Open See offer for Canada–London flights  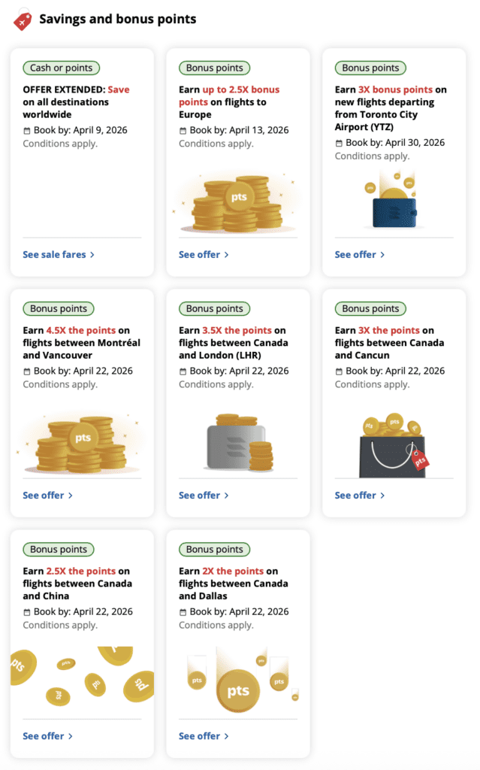[204, 496]
